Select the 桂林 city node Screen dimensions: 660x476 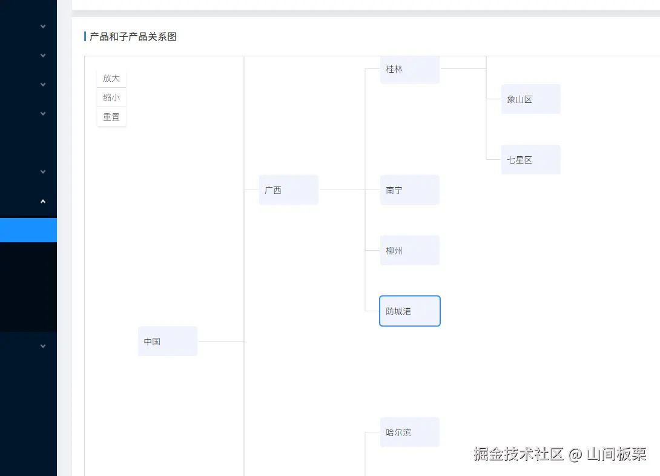tap(409, 69)
